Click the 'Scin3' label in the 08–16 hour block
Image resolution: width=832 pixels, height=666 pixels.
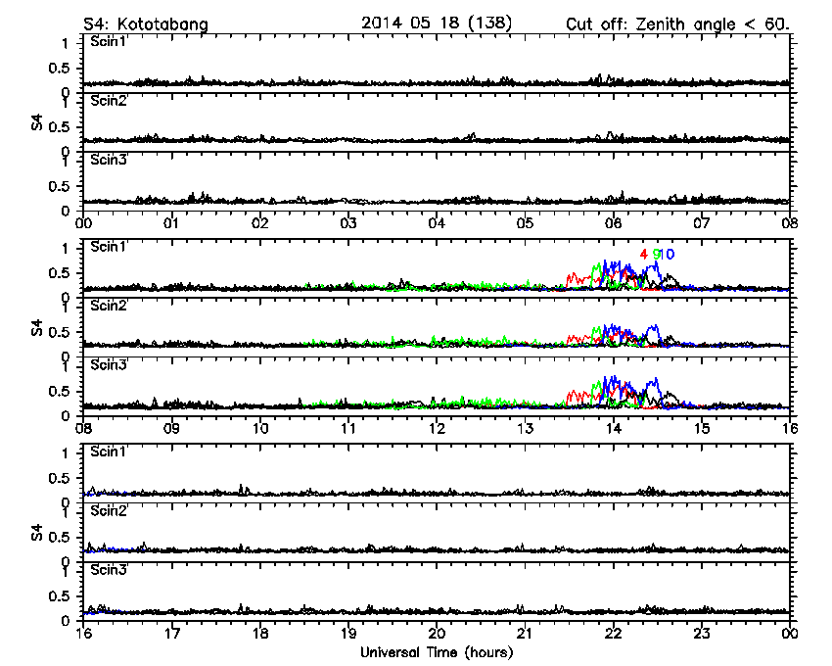tap(109, 365)
